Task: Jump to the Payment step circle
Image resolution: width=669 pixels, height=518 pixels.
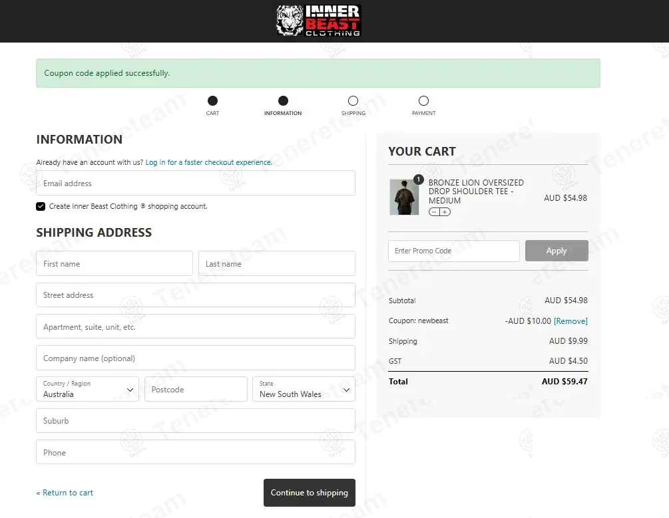Action: 423,100
